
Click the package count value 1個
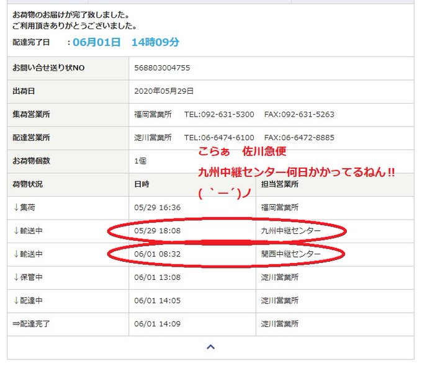(140, 161)
